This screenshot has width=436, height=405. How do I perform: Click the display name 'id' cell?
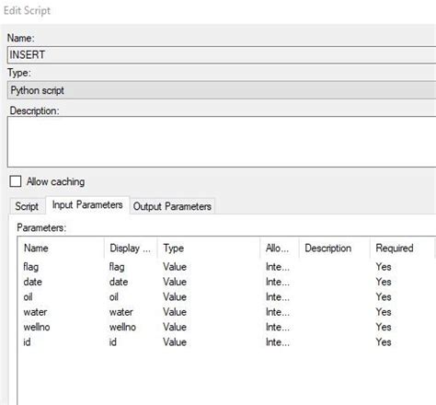113,341
